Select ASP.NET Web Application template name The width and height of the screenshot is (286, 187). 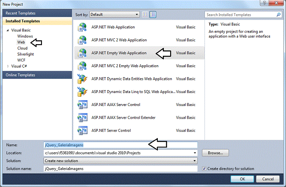pyautogui.click(x=113, y=27)
